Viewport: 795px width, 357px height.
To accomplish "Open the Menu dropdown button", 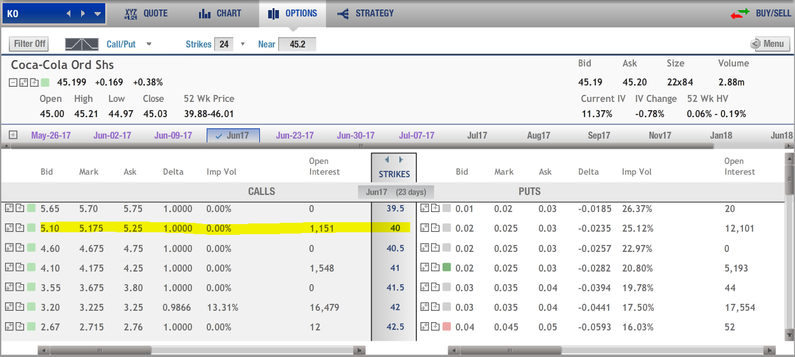I will pyautogui.click(x=770, y=44).
